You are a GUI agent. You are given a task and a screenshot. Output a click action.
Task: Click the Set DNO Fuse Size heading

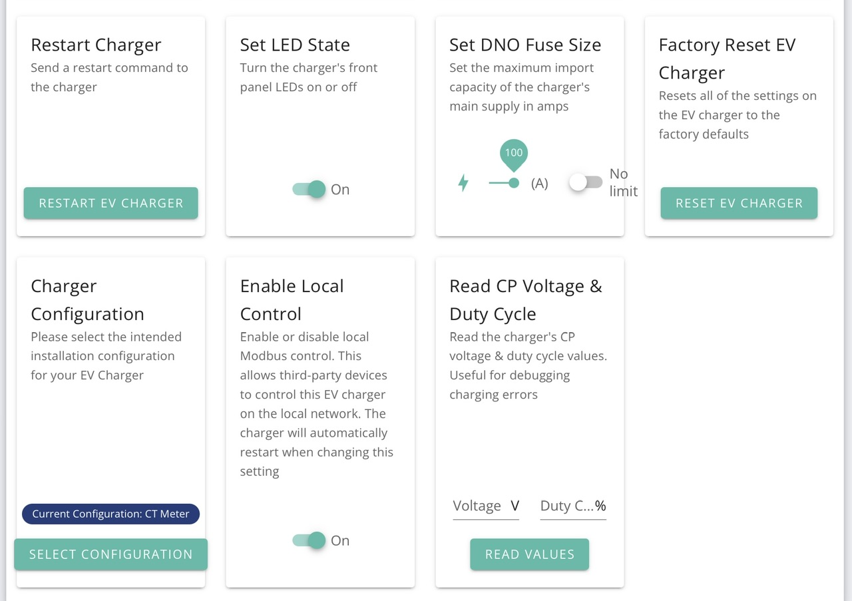[525, 45]
